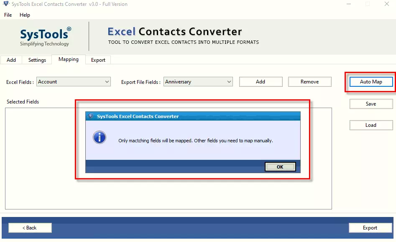Click the 'Export File Fields :' label

click(x=141, y=82)
